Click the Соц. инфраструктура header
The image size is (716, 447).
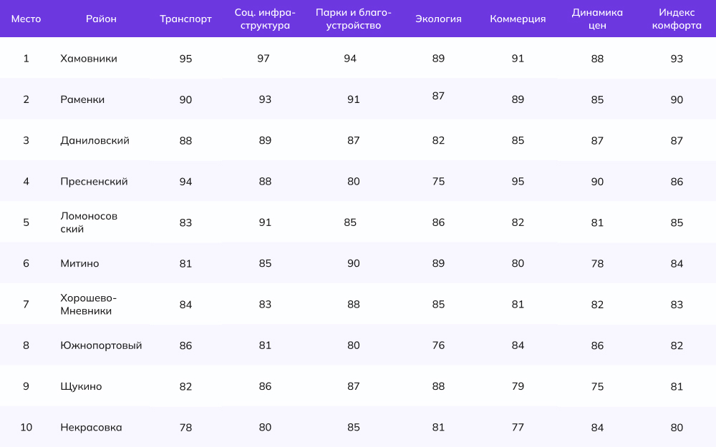[265, 19]
